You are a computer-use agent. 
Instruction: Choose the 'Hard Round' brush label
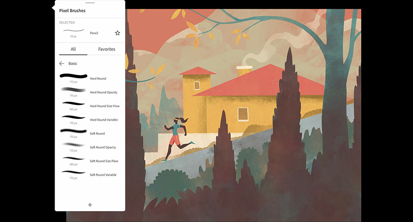[98, 79]
